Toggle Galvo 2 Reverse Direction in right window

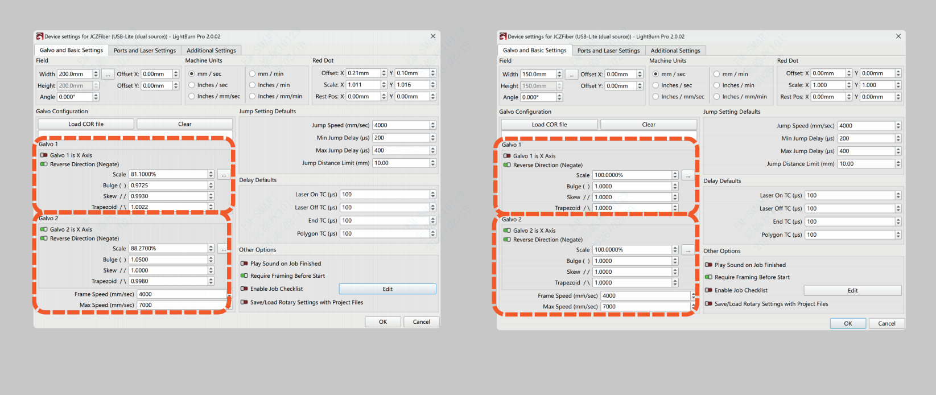507,240
